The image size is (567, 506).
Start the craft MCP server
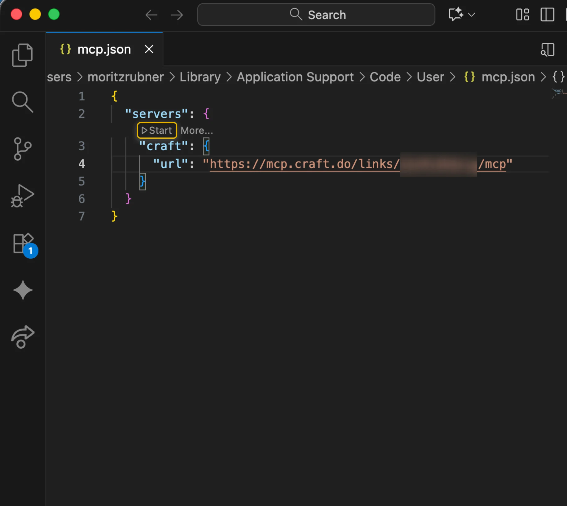tap(156, 130)
